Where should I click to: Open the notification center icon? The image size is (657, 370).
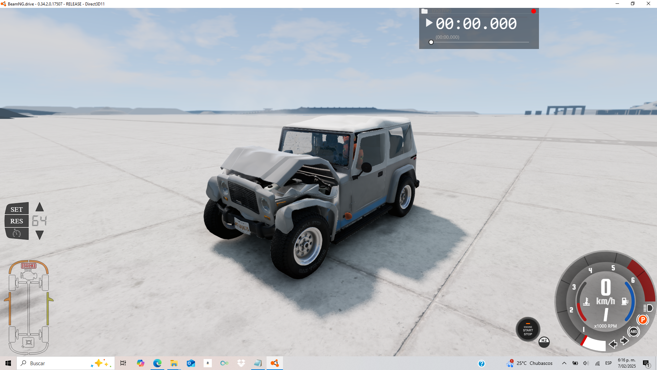coord(646,363)
